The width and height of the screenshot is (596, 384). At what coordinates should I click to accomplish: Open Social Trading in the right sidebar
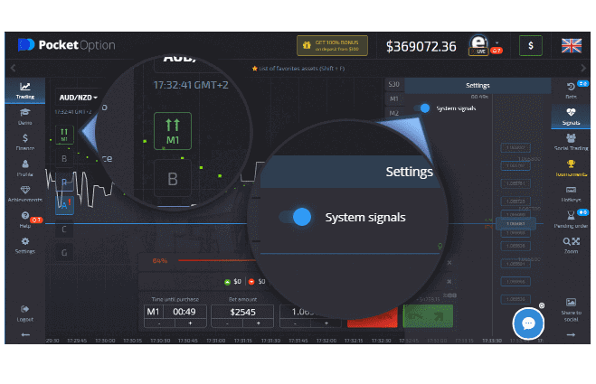[571, 142]
